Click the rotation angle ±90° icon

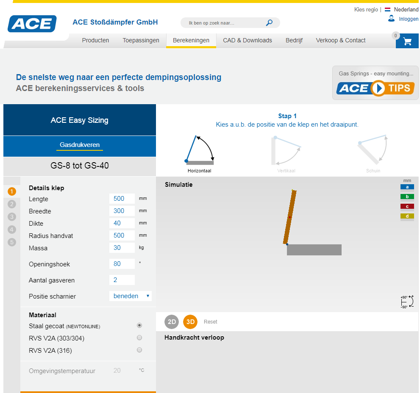pos(407,302)
